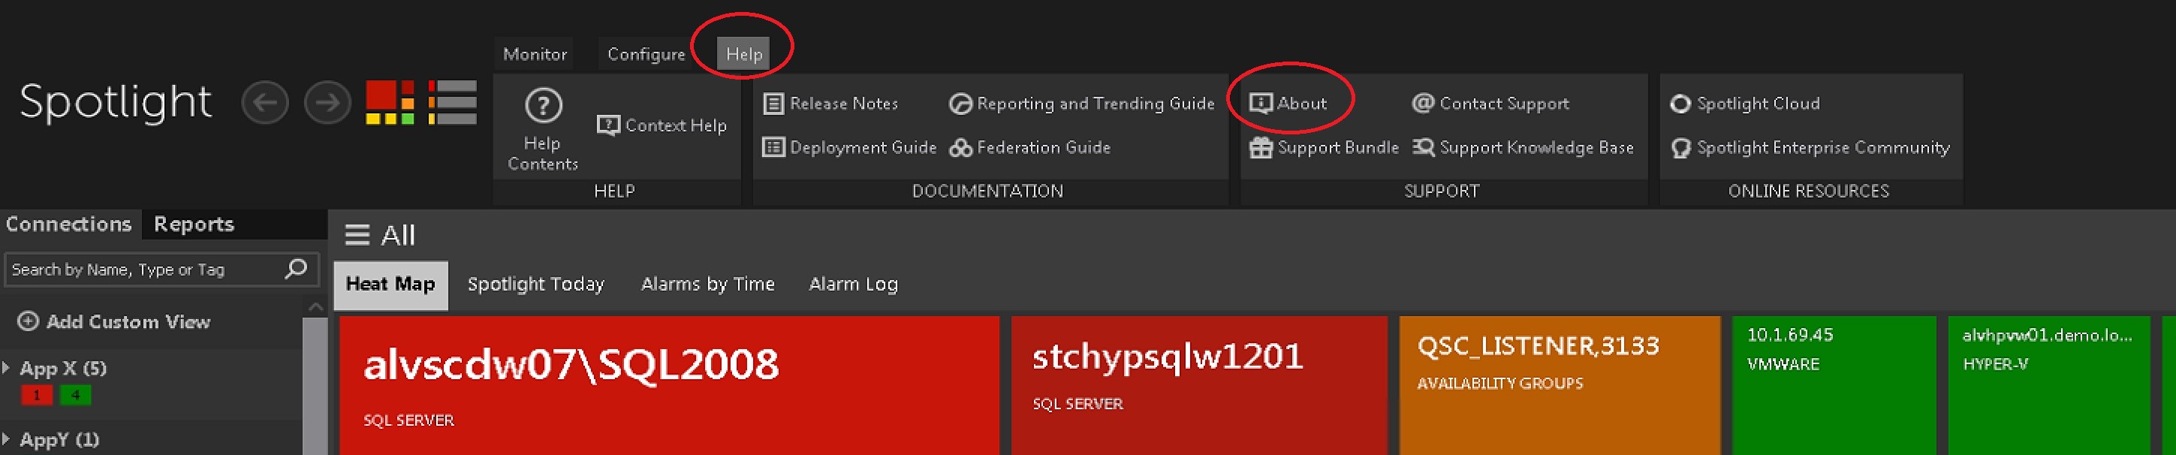
Task: Click the search magnifier icon
Action: point(296,270)
